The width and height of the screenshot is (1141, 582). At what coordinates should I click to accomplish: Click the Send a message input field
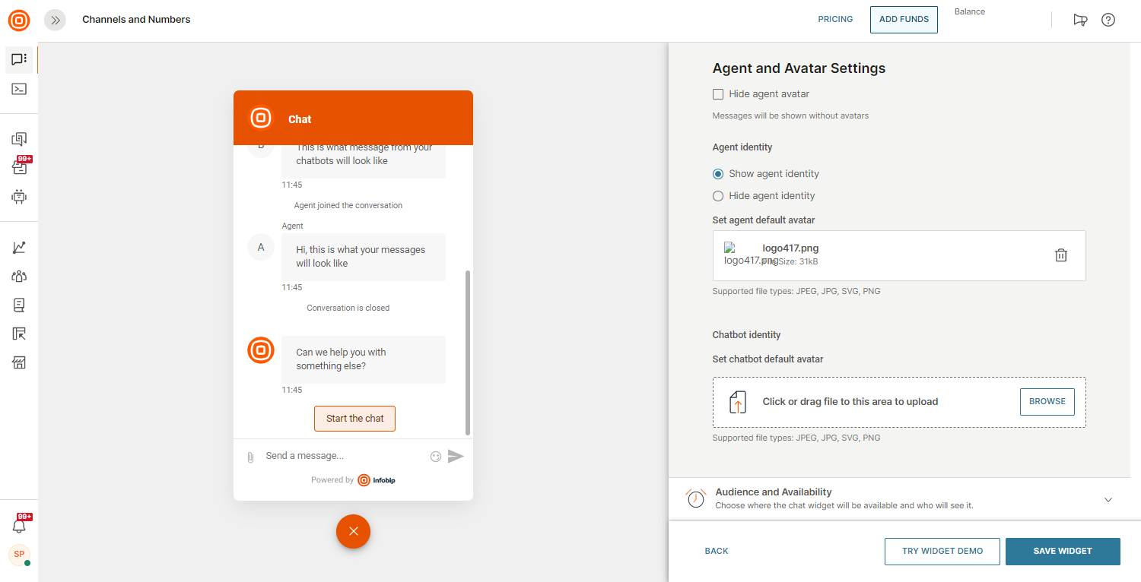pyautogui.click(x=342, y=456)
